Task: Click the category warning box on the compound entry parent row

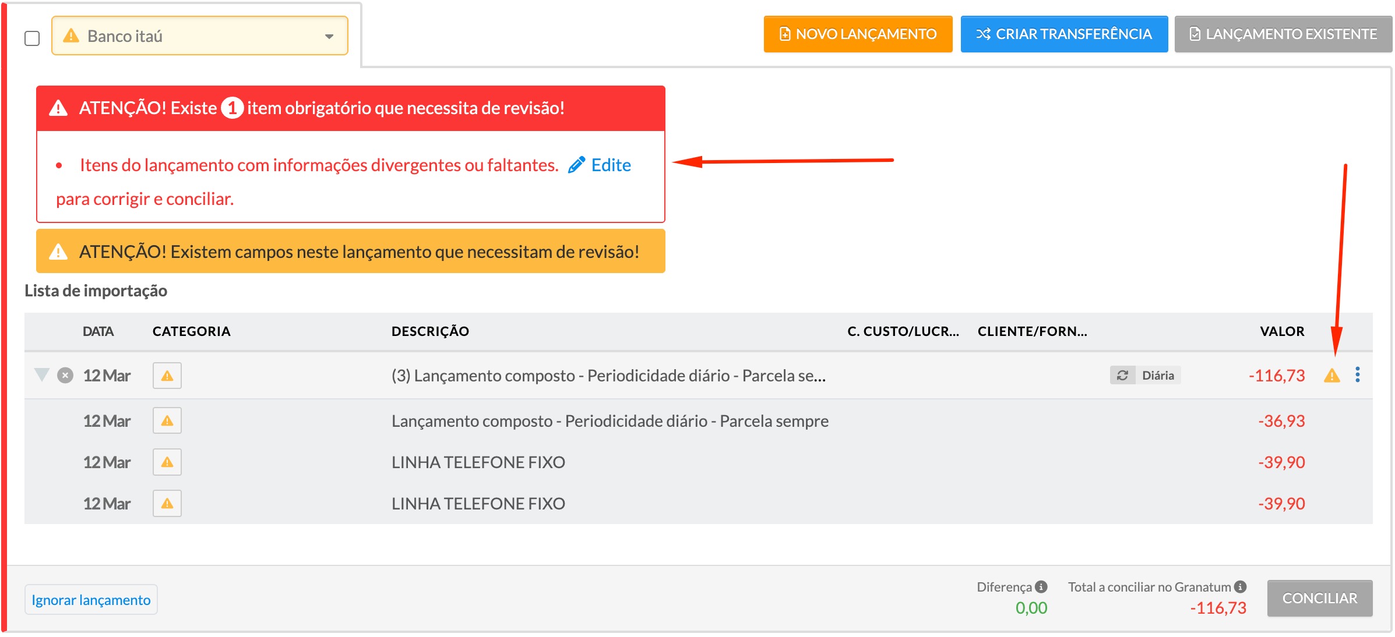Action: pyautogui.click(x=167, y=376)
